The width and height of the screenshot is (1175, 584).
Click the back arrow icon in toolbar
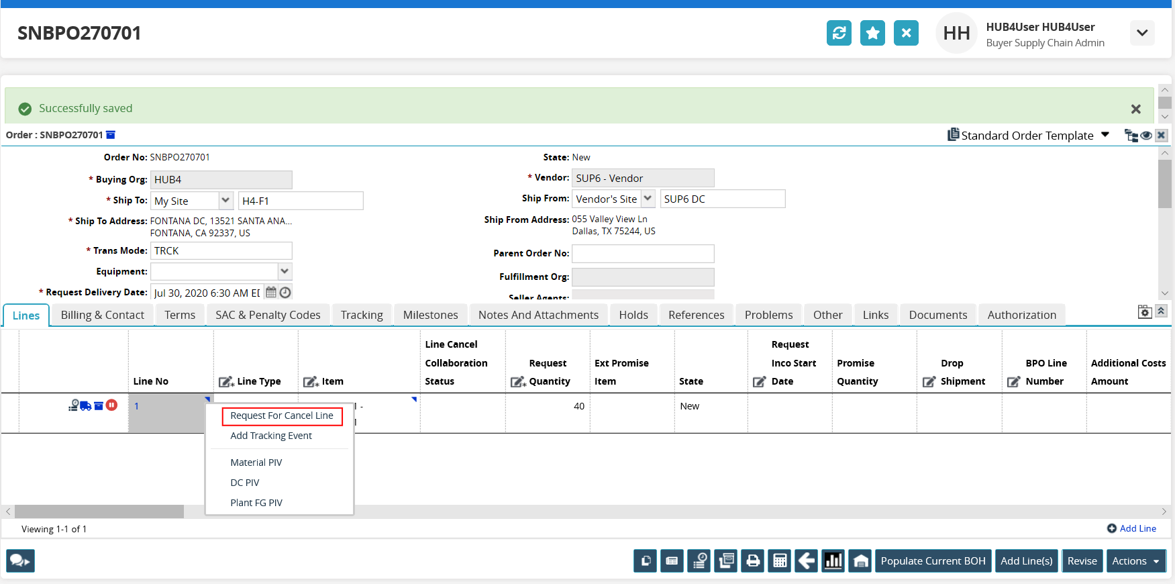pos(807,561)
